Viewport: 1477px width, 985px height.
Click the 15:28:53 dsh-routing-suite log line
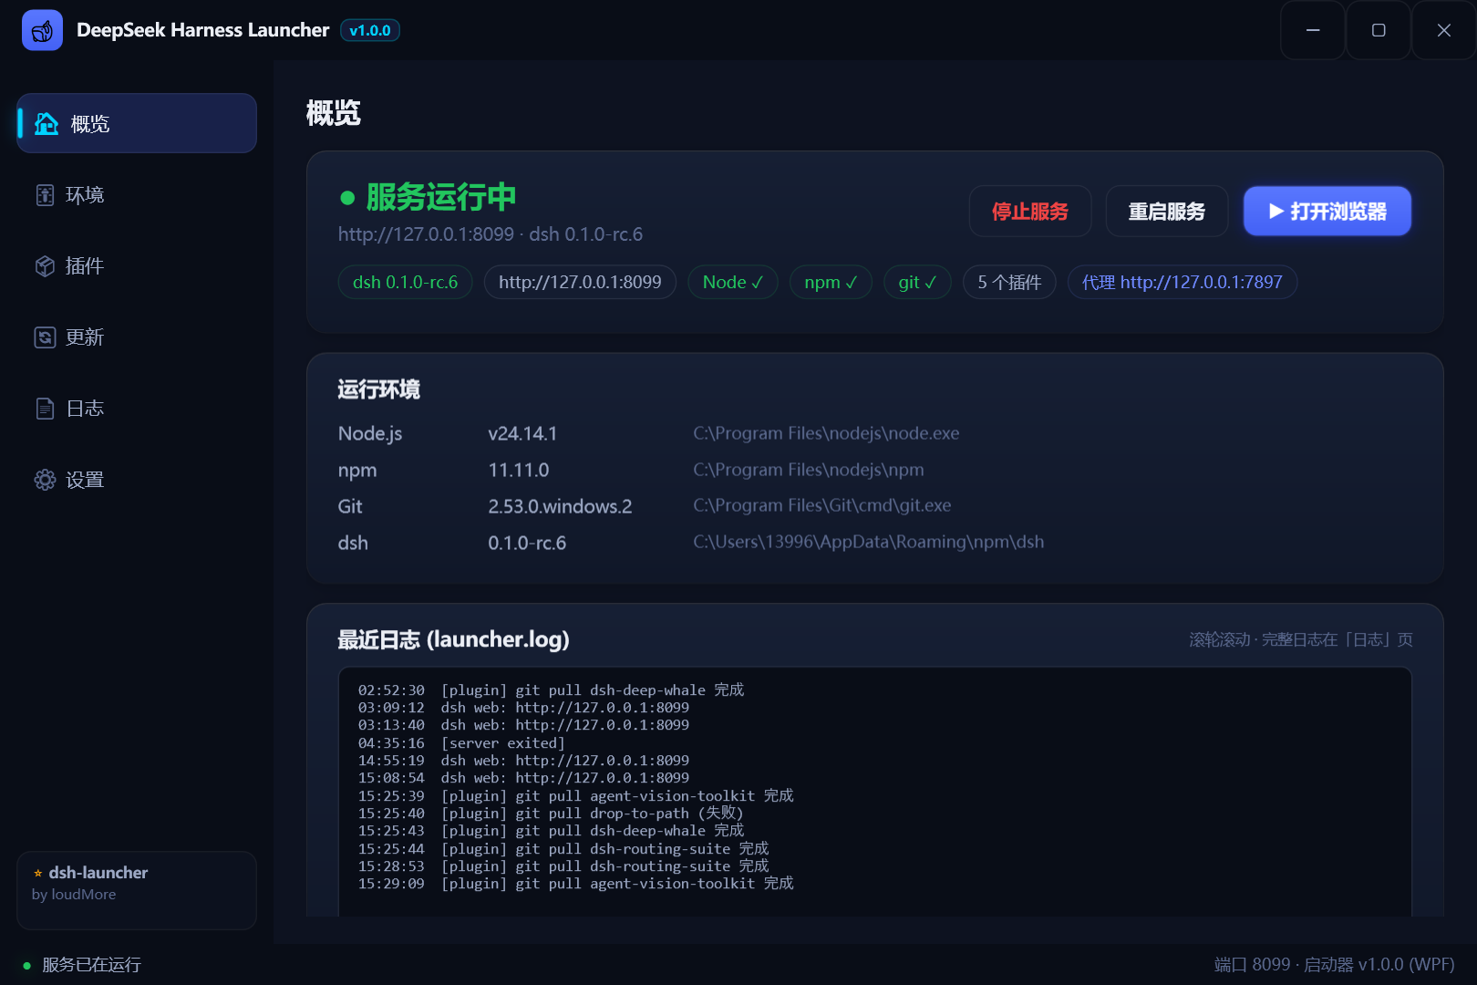(563, 866)
